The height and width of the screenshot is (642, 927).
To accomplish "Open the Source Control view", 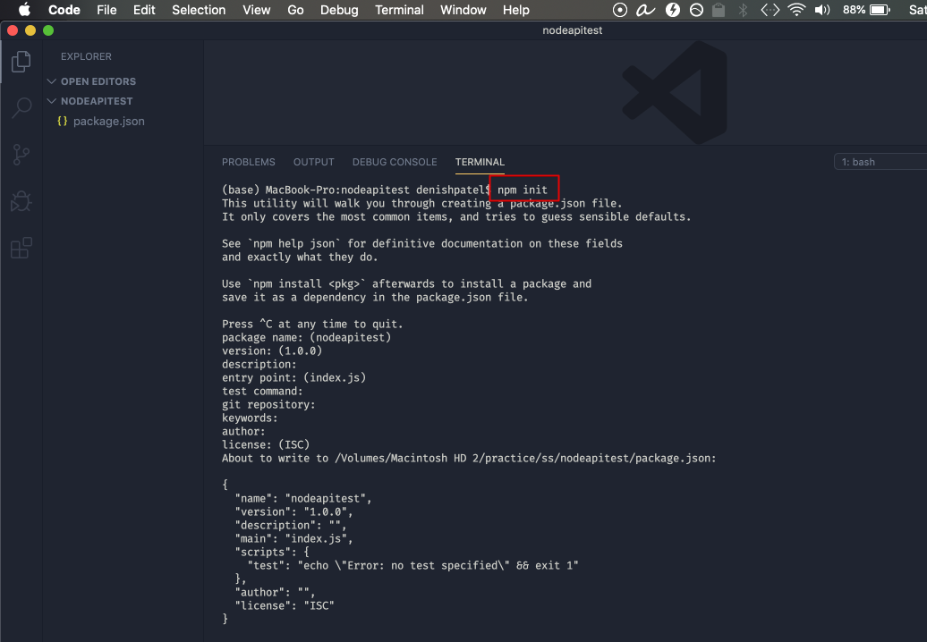I will [21, 155].
